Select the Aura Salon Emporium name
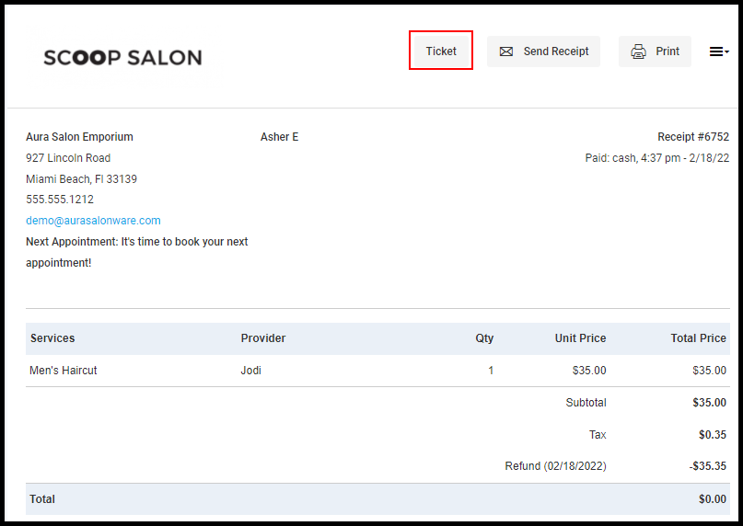The height and width of the screenshot is (526, 743). click(x=79, y=137)
